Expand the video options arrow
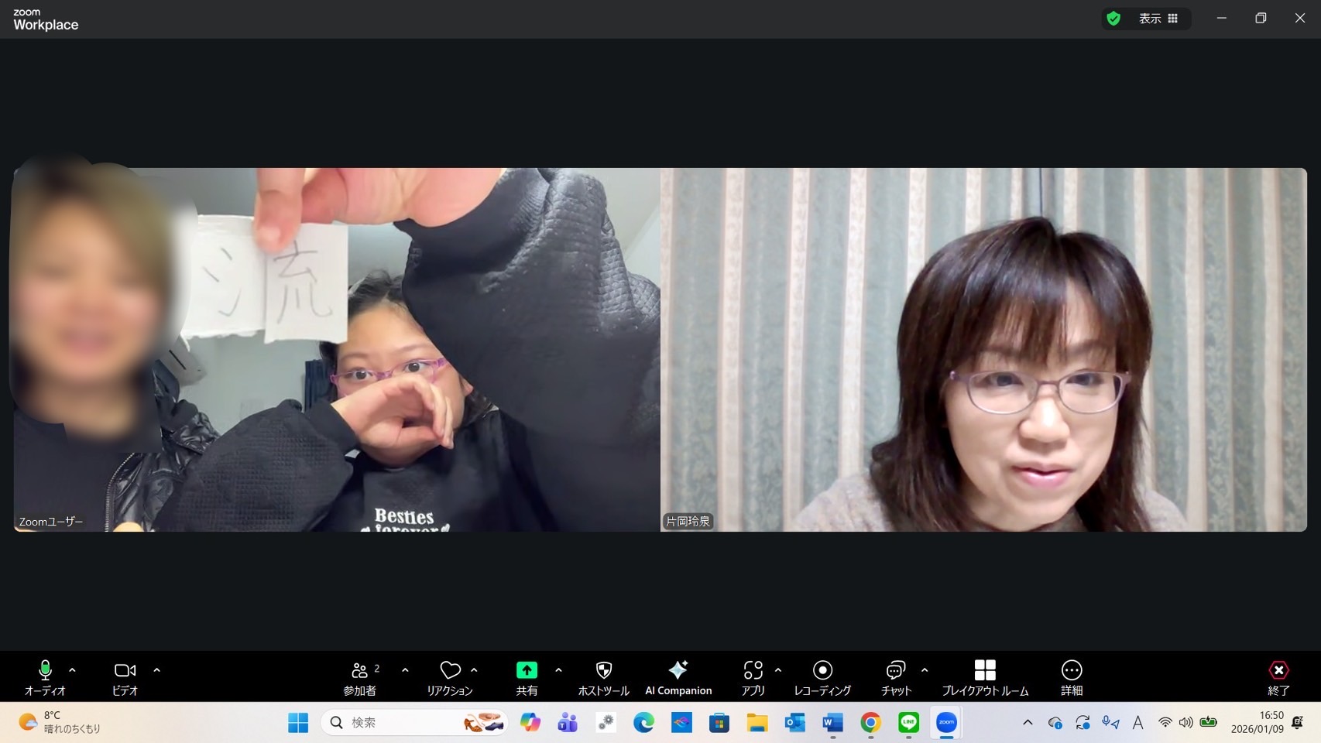Viewport: 1321px width, 743px height. (157, 670)
